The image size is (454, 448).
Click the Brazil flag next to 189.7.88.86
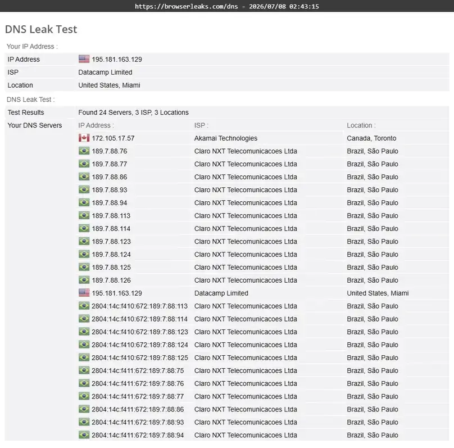coord(84,177)
